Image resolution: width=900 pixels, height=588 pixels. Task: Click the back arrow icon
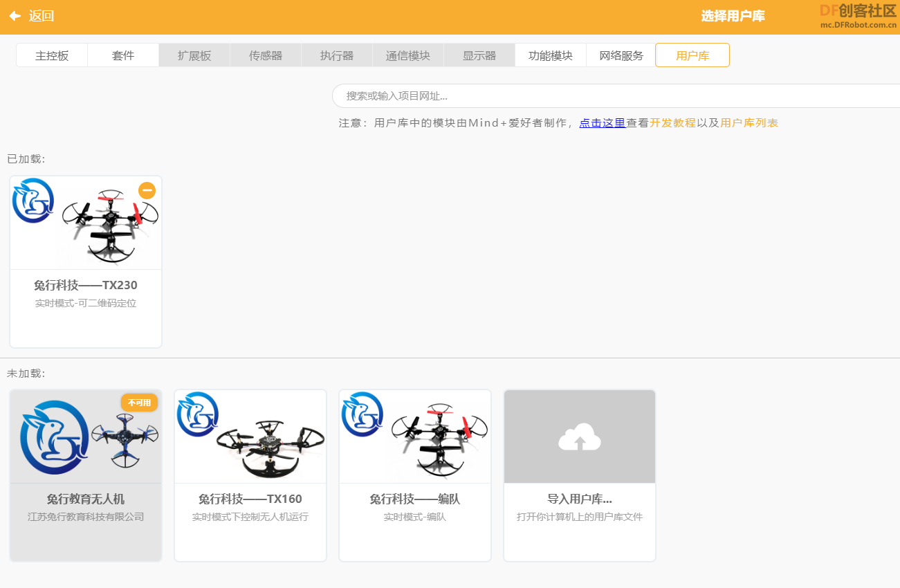tap(15, 16)
